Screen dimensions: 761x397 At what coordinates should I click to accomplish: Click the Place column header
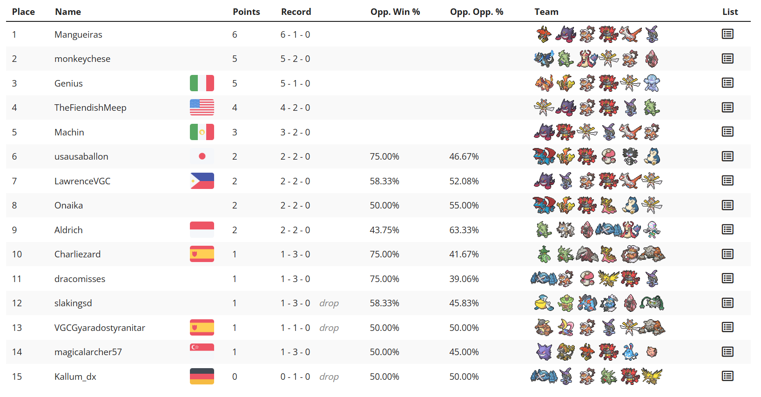(23, 12)
